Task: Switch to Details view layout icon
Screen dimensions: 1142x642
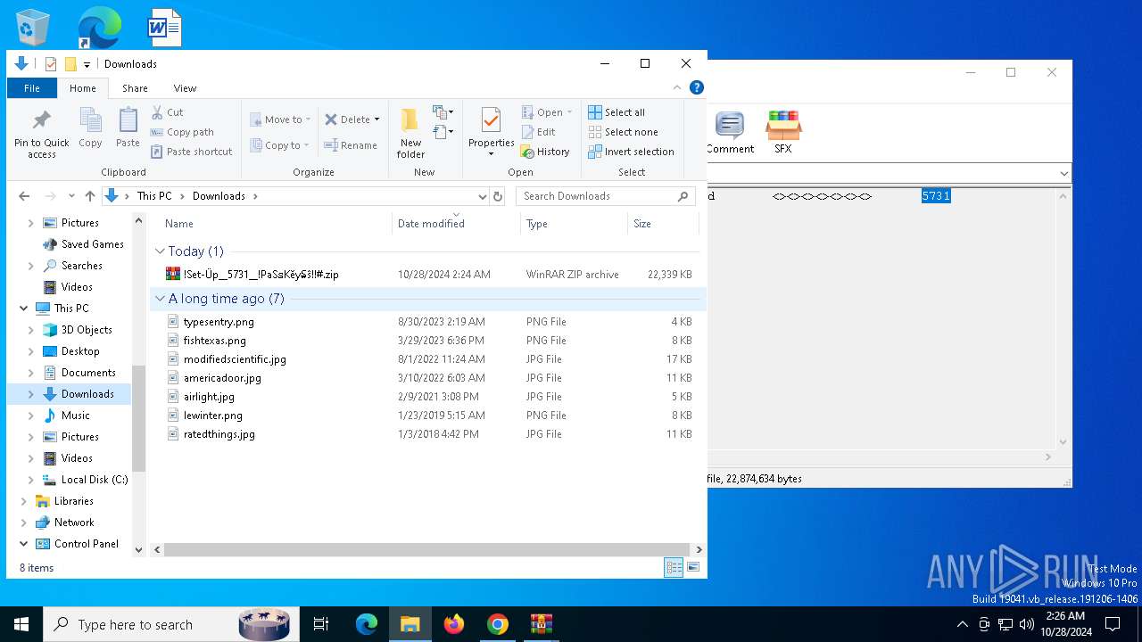Action: [674, 567]
